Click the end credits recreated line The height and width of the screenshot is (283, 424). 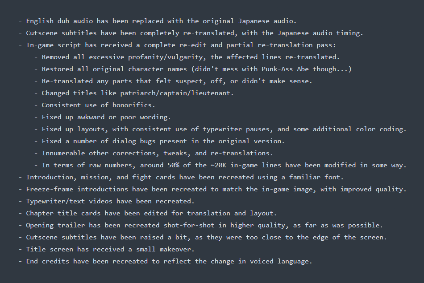(169, 261)
